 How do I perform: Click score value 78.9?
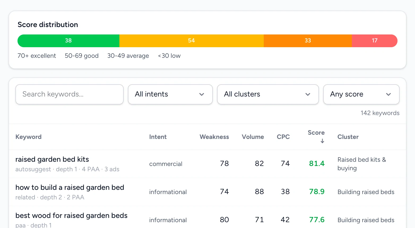(x=317, y=192)
